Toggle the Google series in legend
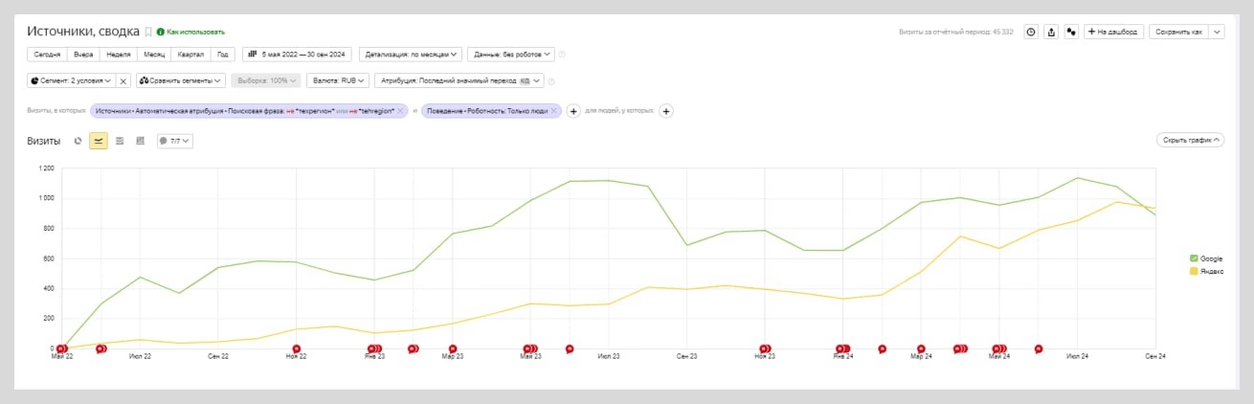 tap(1205, 258)
